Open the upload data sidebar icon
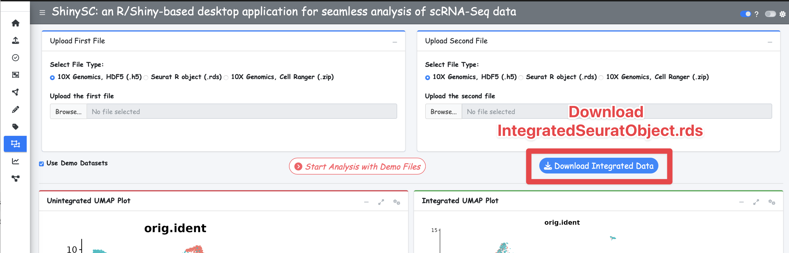The image size is (789, 253). [15, 40]
